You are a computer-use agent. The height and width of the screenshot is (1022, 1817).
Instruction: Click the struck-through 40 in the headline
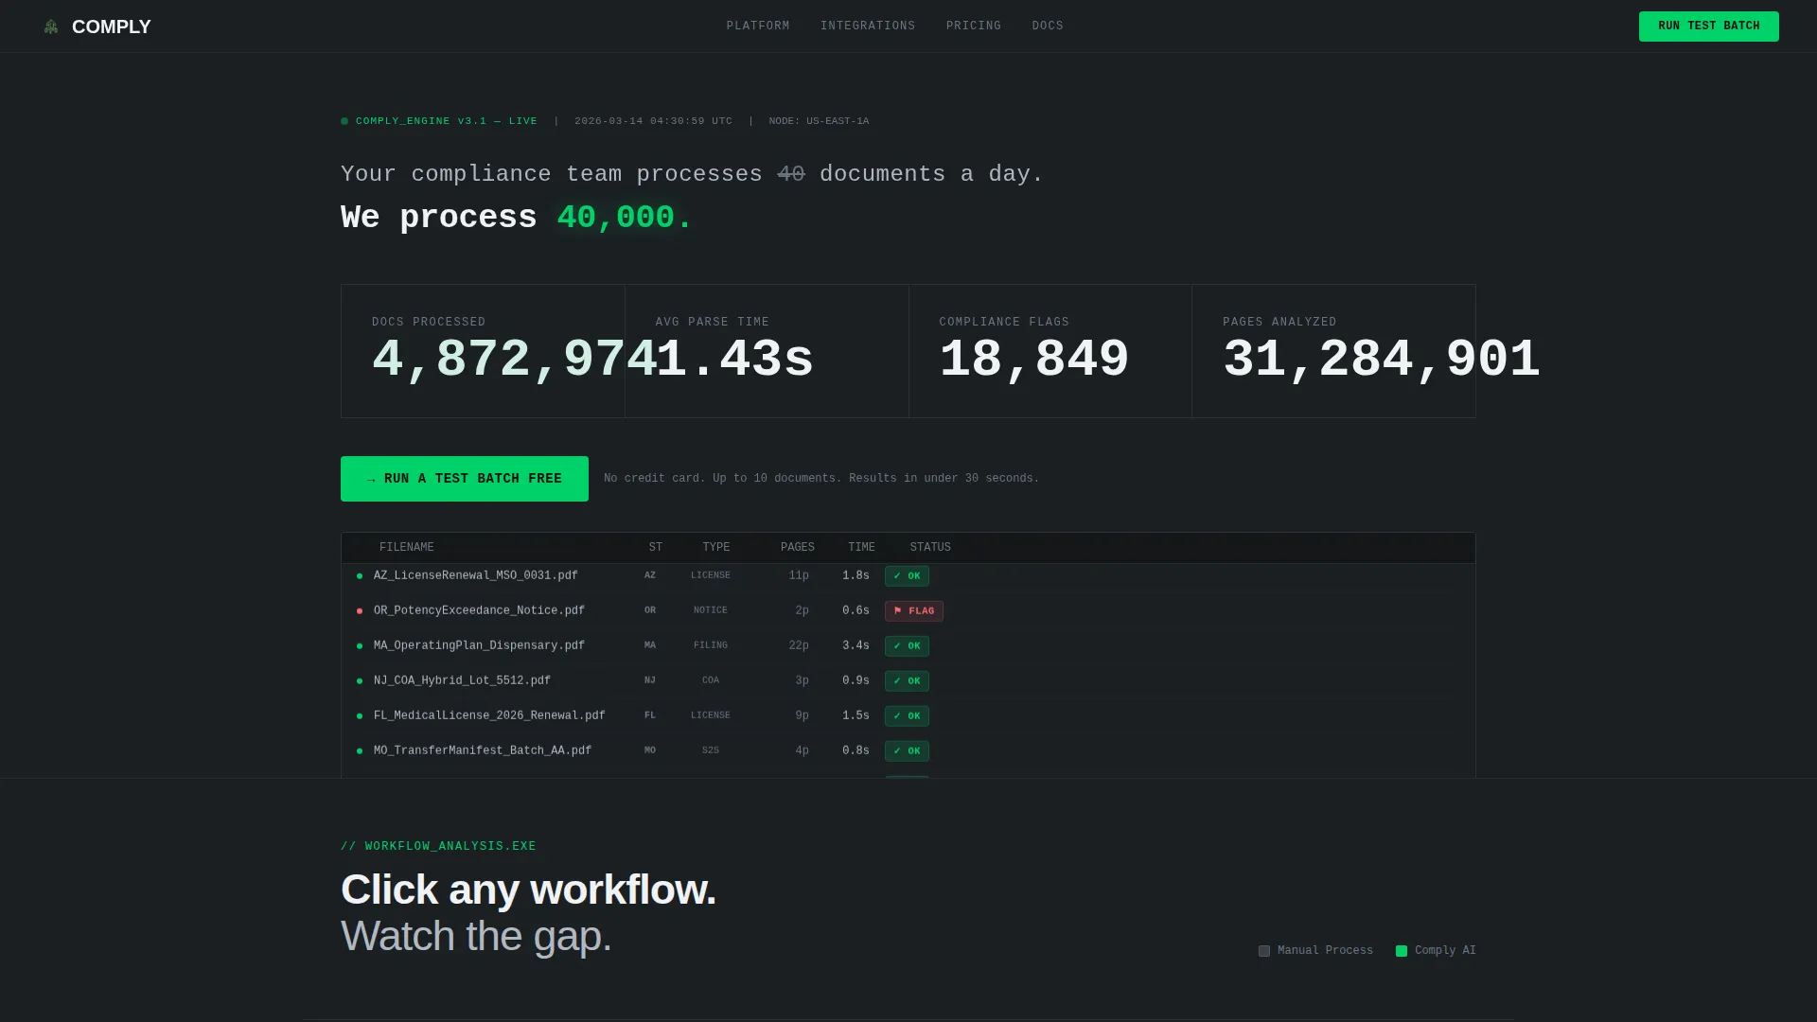[791, 174]
